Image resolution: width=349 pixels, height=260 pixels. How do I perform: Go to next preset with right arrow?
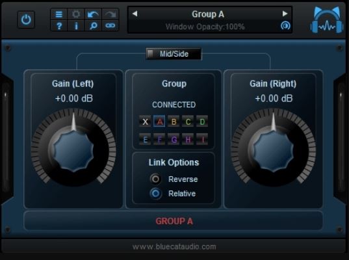point(285,14)
